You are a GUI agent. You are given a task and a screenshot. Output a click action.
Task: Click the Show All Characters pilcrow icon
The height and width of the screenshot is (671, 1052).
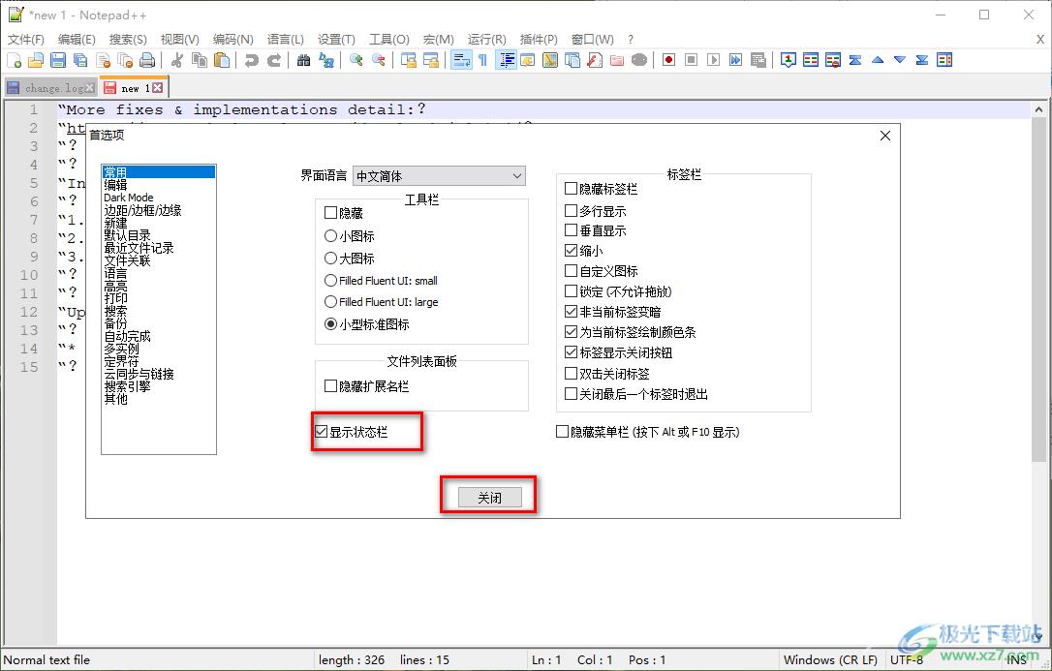point(483,60)
